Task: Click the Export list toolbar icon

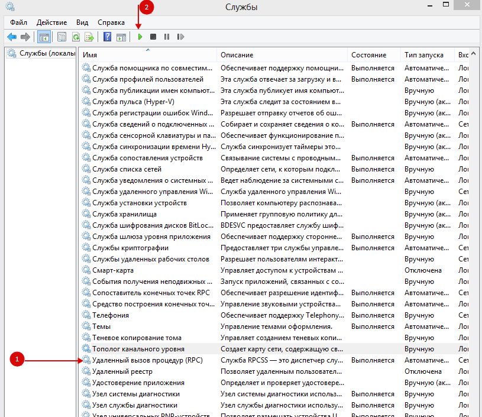Action: coord(89,37)
